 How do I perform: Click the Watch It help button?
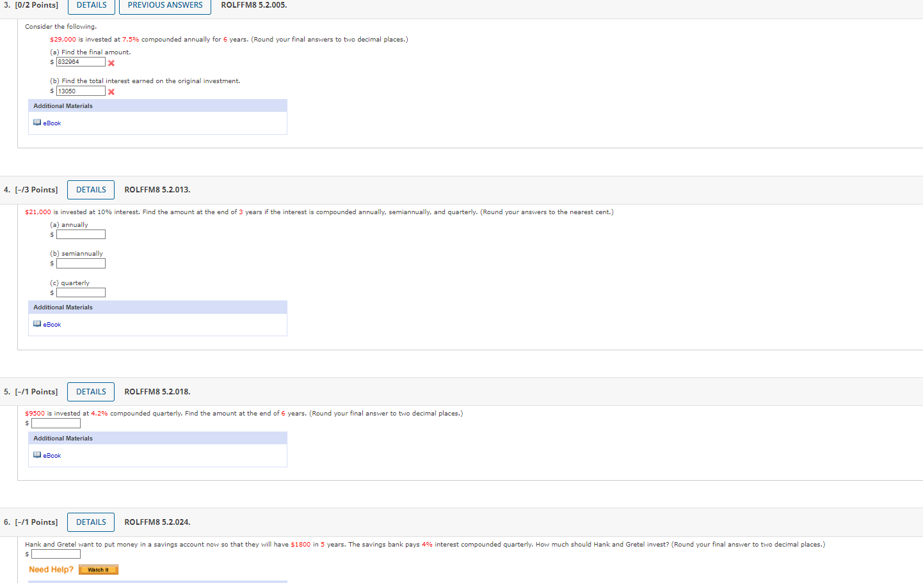(99, 570)
